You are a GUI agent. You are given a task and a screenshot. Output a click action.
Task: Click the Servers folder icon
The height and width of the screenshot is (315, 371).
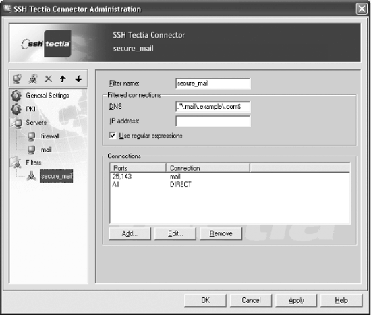pyautogui.click(x=16, y=123)
